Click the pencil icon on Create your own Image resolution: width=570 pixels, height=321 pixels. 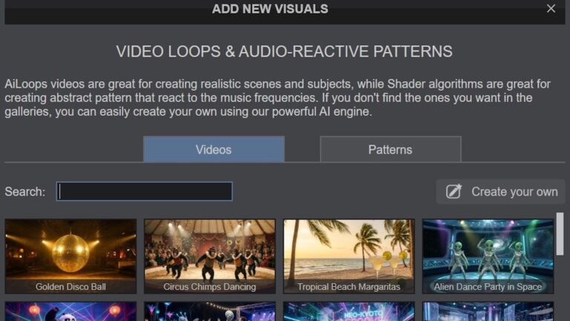pos(453,192)
